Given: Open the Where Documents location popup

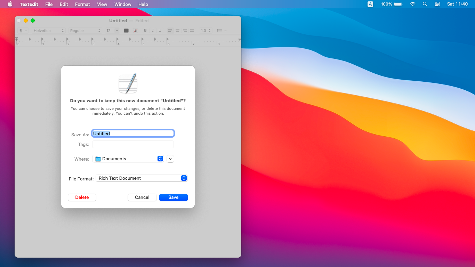Looking at the screenshot, I should coord(128,159).
